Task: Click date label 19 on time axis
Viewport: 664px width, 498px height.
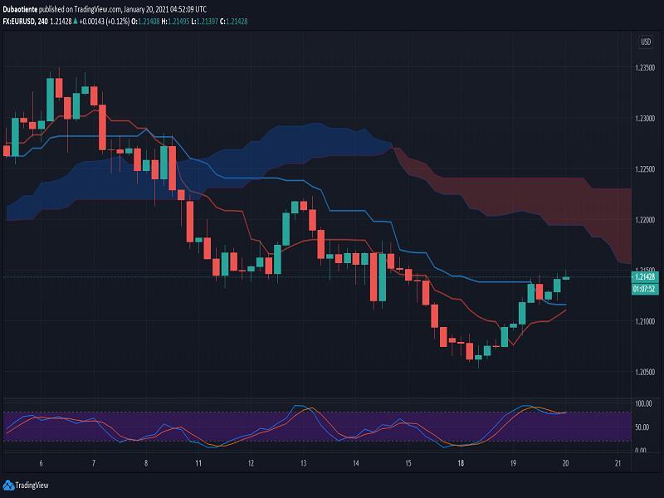Action: [x=513, y=463]
